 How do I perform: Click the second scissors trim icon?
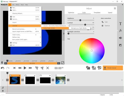click(x=42, y=68)
